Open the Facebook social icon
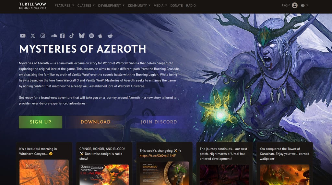This screenshot has width=332, height=185. 62,36
